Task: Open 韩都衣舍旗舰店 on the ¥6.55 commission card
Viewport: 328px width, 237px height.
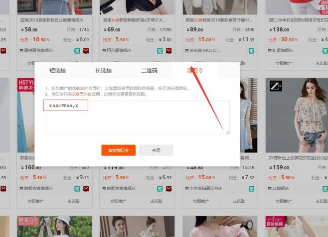Action: 121,189
